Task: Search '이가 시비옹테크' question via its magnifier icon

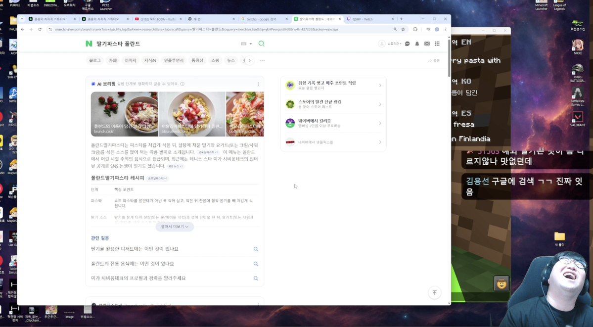Action: (x=256, y=278)
